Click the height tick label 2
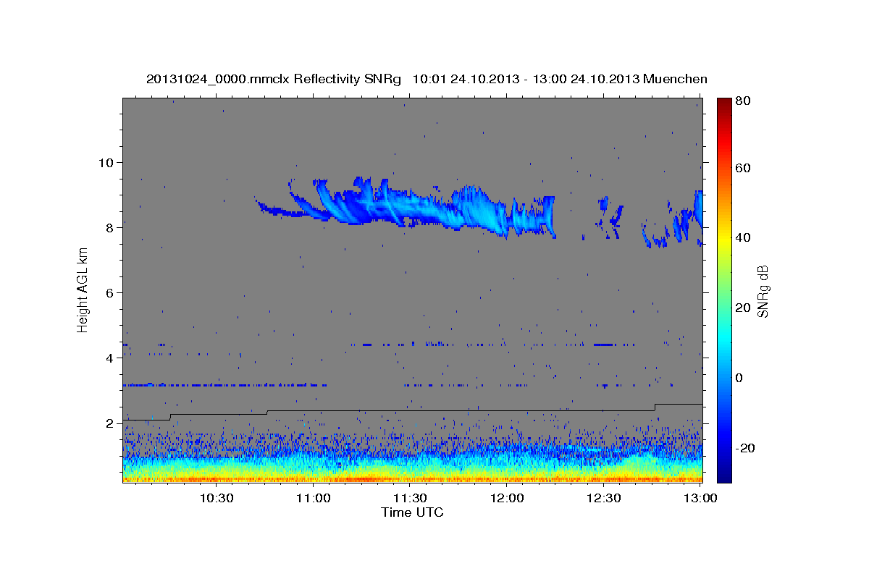Screen dimensions: 869x579 pos(111,423)
